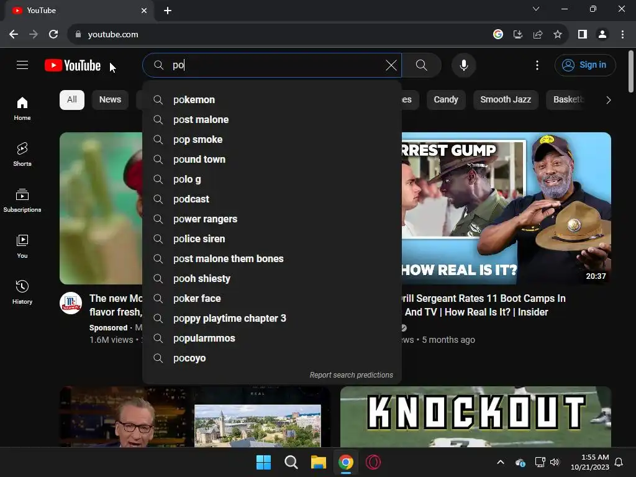
Task: Choose the pooh shiesty suggestion
Action: pyautogui.click(x=272, y=279)
